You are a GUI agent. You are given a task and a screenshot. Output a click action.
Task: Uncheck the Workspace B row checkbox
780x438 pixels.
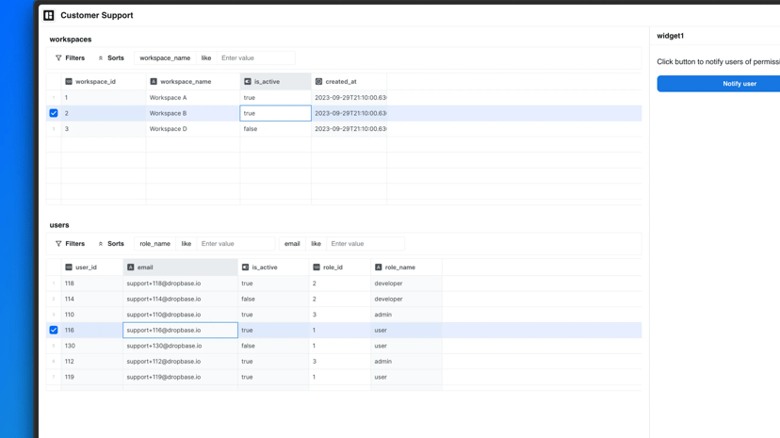coord(54,113)
